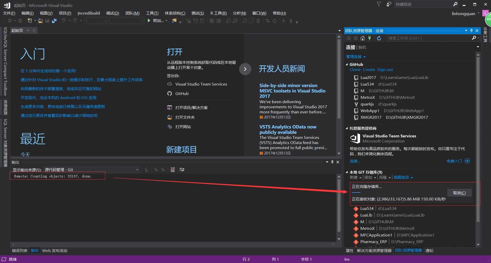
Task: Click the feedback icon beside Quick Launch
Action: [389, 4]
